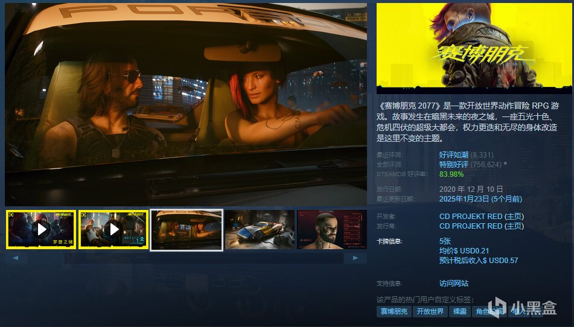The image size is (574, 327).
Task: Select the 赛博朋克 tag
Action: [394, 311]
